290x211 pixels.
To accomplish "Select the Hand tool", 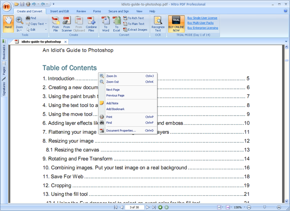I will point(8,24).
